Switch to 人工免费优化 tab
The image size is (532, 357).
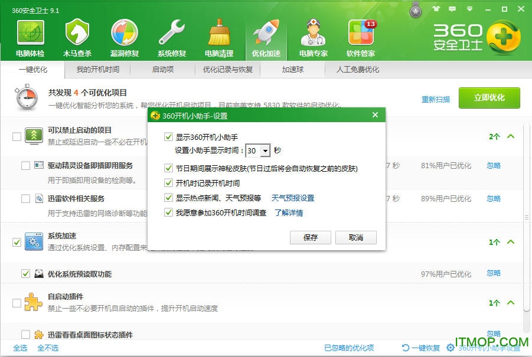(358, 70)
